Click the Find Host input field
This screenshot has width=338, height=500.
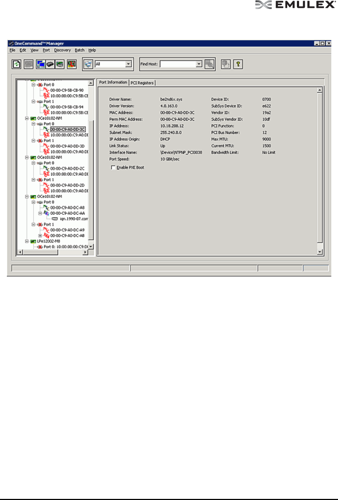coord(178,64)
